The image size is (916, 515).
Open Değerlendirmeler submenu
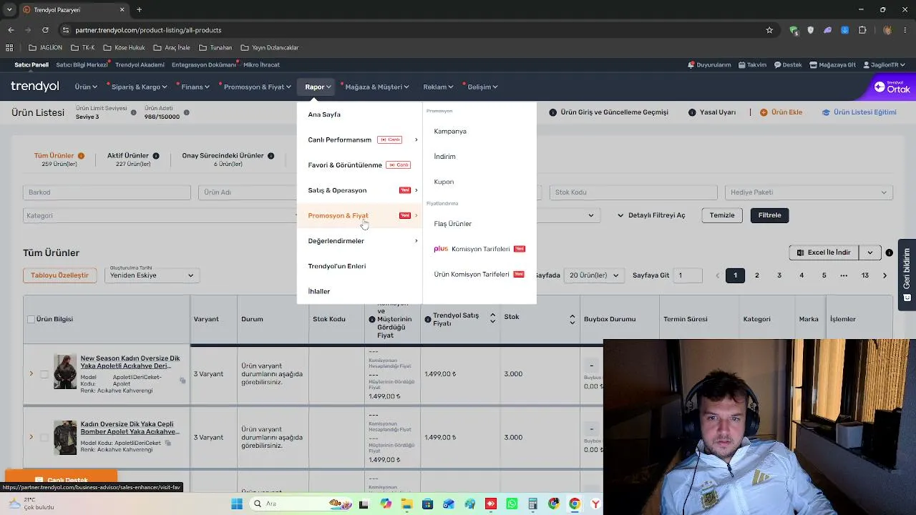click(x=359, y=241)
